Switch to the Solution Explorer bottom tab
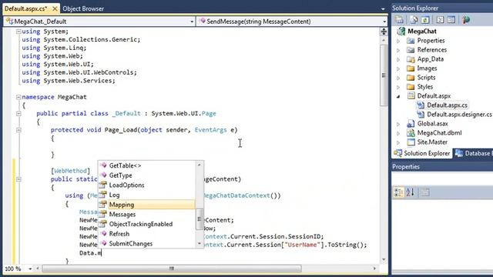Image resolution: width=493 pixels, height=277 pixels. click(422, 153)
